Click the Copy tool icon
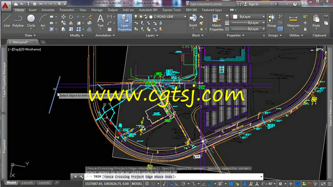 click(63, 23)
